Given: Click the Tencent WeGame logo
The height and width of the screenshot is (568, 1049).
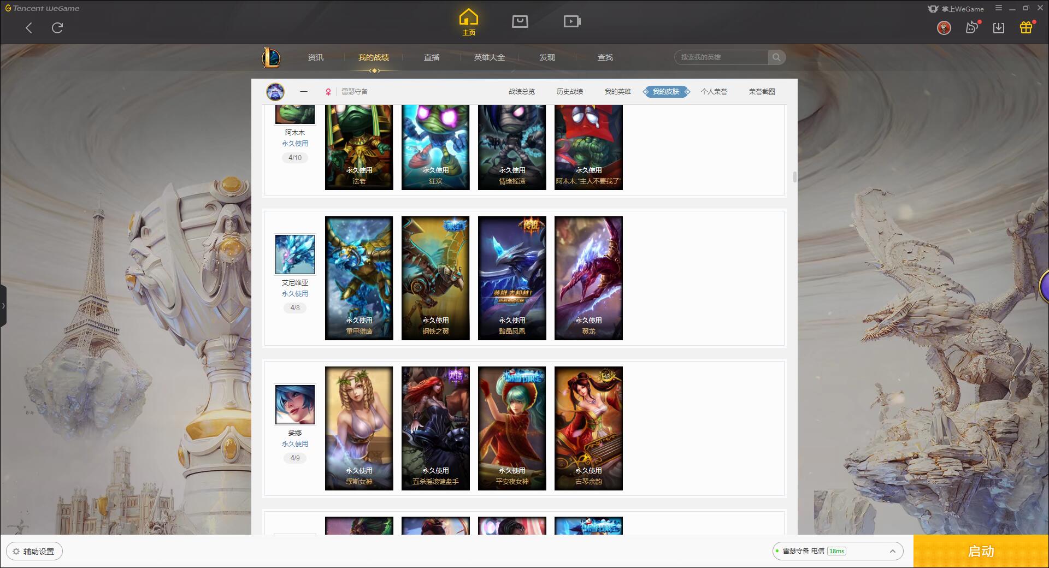Looking at the screenshot, I should tap(43, 8).
